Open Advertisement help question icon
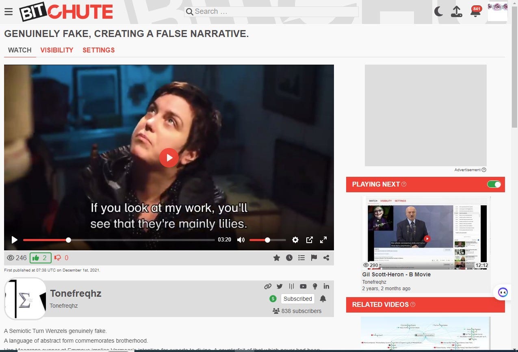Image resolution: width=518 pixels, height=352 pixels. pyautogui.click(x=484, y=170)
